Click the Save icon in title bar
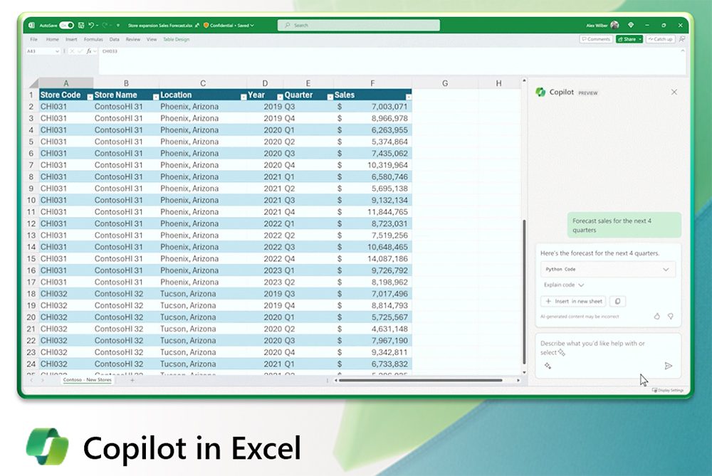The image size is (712, 476). click(81, 26)
